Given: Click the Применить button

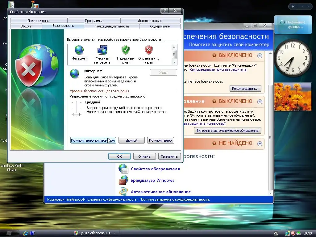Looking at the screenshot, I should click(169, 156).
